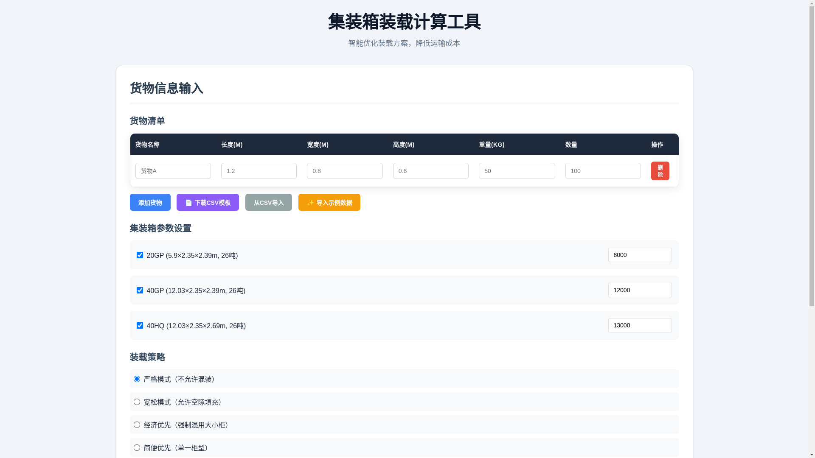Click the 添加货物 button
Screen dimensions: 815x458
(x=150, y=202)
